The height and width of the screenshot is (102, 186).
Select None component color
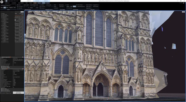(x=2, y=8)
